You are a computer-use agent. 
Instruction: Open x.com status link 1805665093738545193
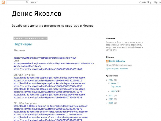pyautogui.click(x=48, y=86)
